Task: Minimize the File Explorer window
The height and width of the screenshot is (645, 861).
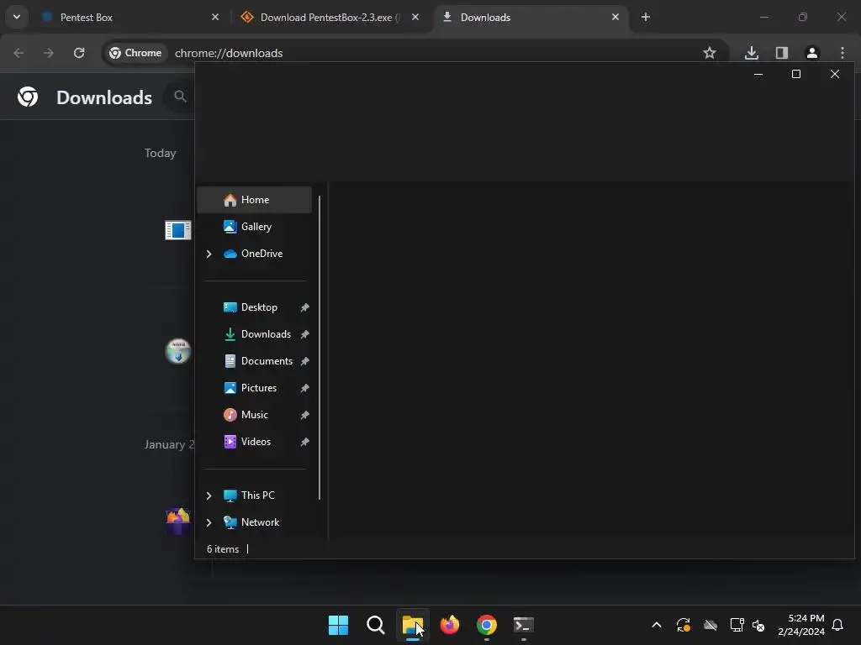Action: (x=758, y=74)
